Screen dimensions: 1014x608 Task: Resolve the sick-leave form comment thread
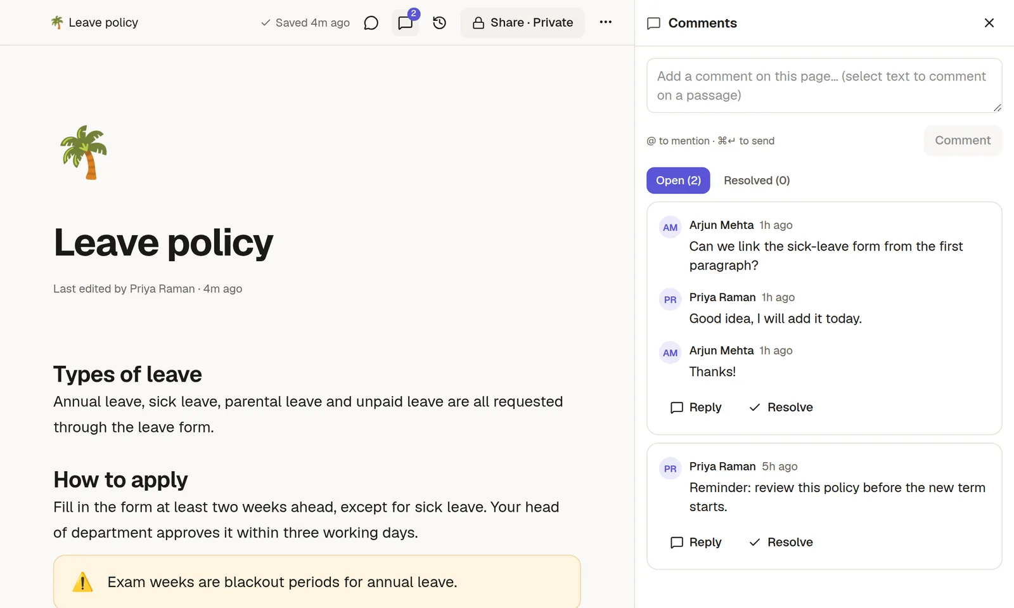[781, 407]
